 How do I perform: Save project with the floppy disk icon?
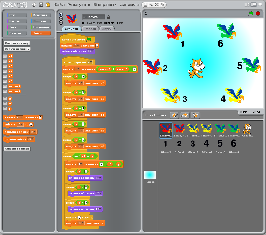[41, 5]
